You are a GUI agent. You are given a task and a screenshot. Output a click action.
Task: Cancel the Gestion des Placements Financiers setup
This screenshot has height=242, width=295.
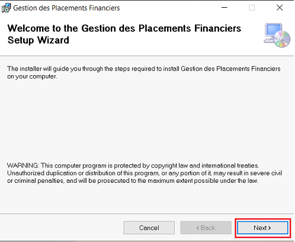(x=149, y=228)
